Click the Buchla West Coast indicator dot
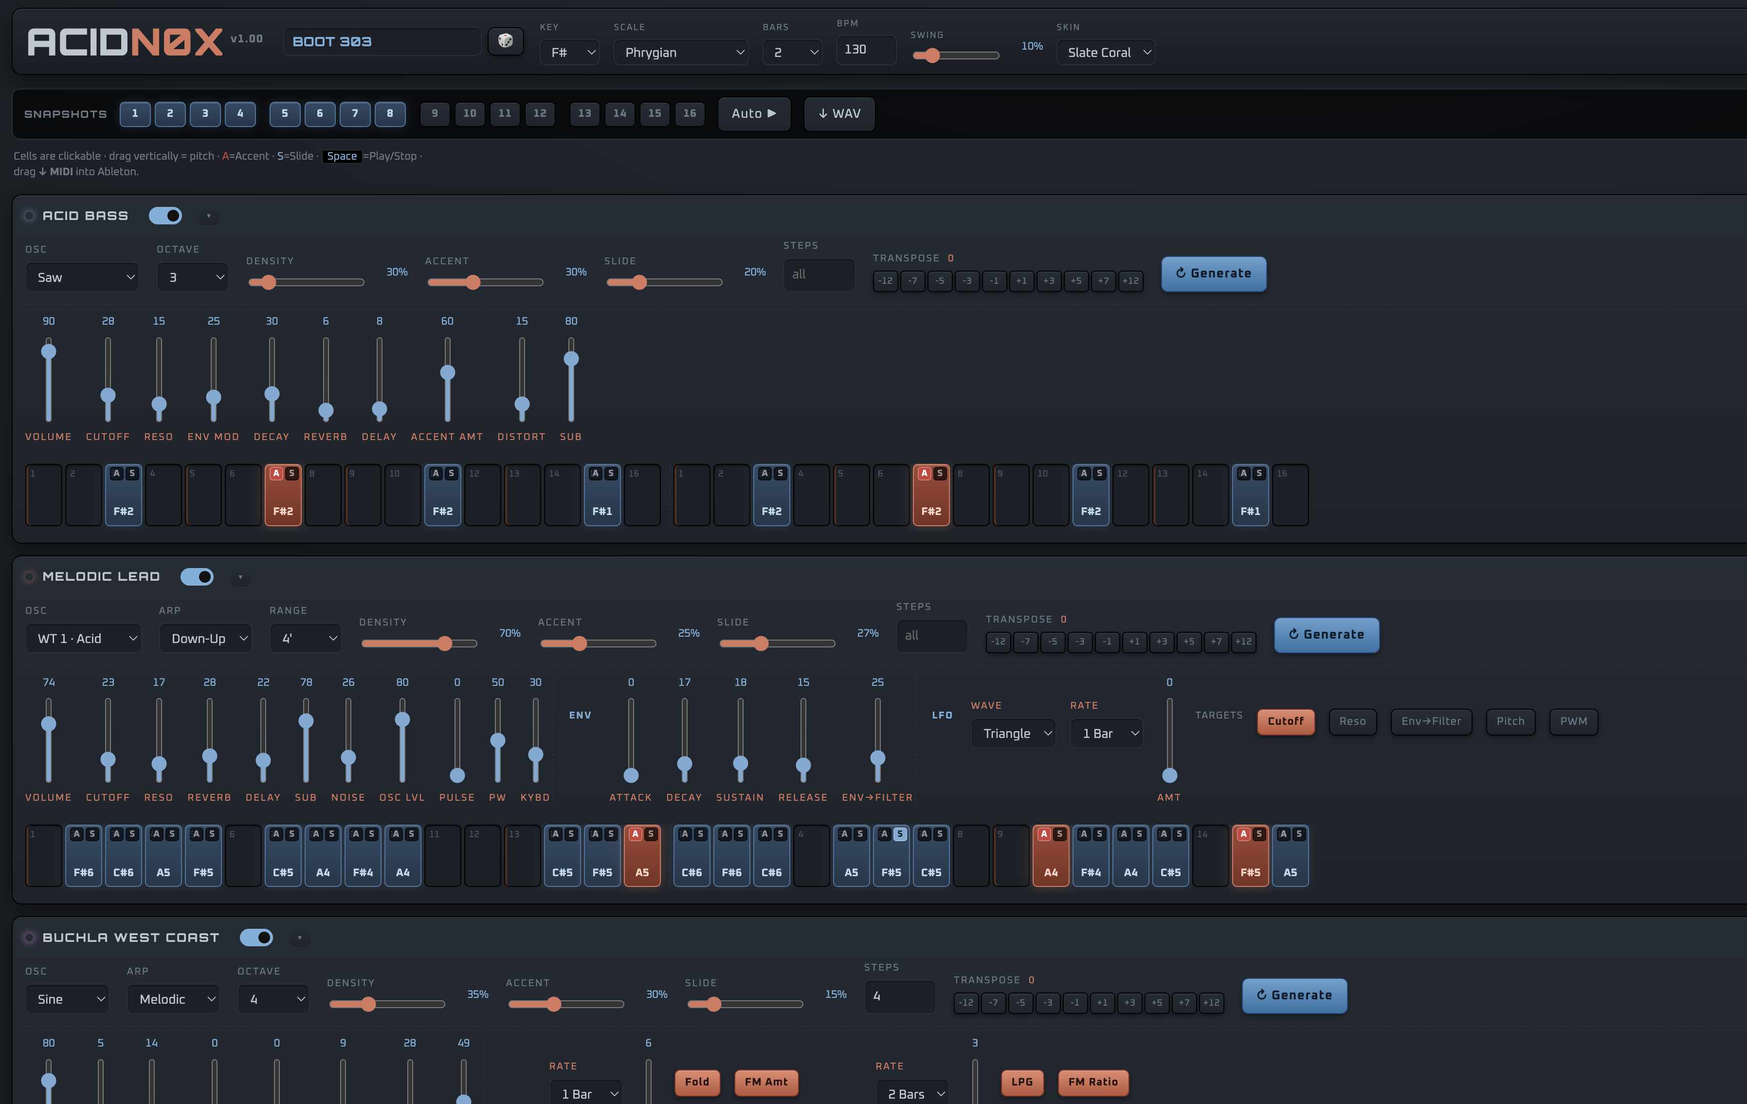Image resolution: width=1747 pixels, height=1104 pixels. tap(29, 938)
